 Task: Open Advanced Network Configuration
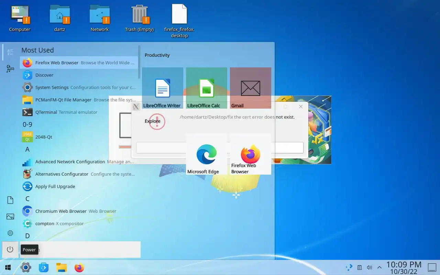pos(79,162)
